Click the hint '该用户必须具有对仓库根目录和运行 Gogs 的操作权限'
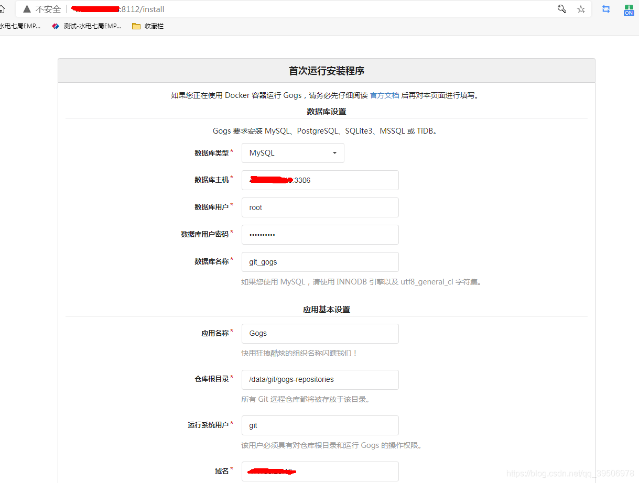639x483 pixels. [x=331, y=445]
